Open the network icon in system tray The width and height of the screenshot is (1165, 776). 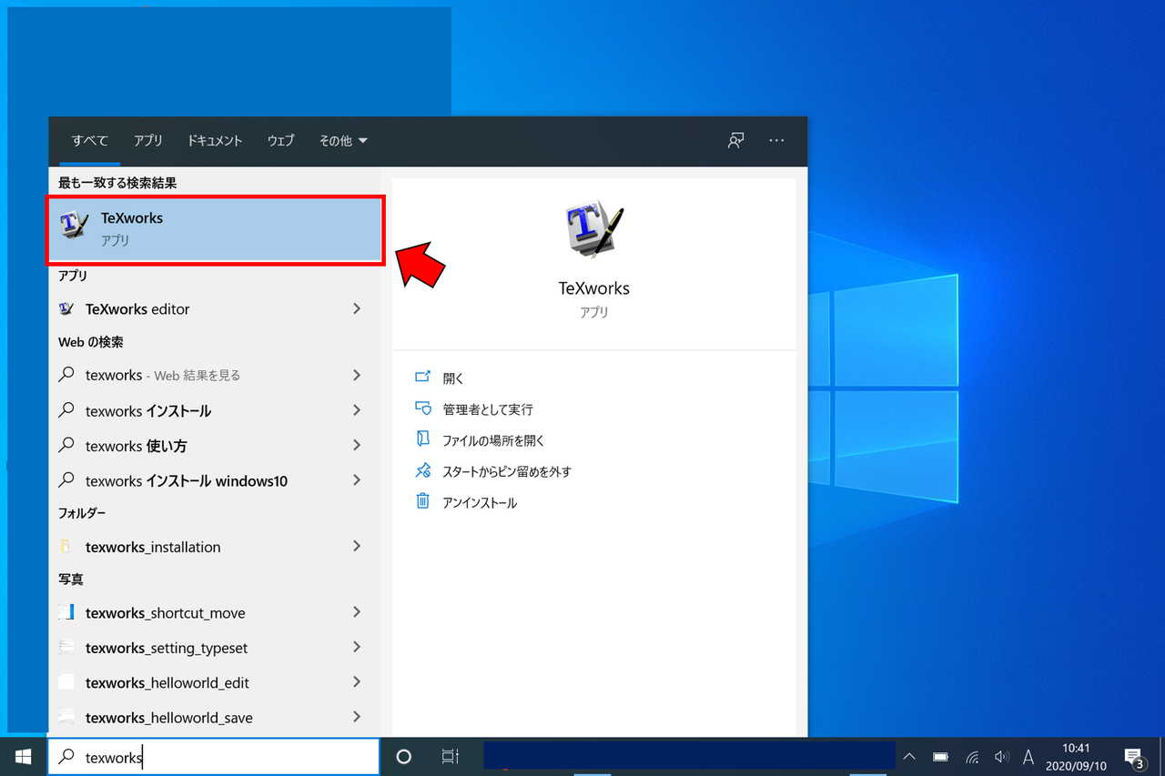971,756
